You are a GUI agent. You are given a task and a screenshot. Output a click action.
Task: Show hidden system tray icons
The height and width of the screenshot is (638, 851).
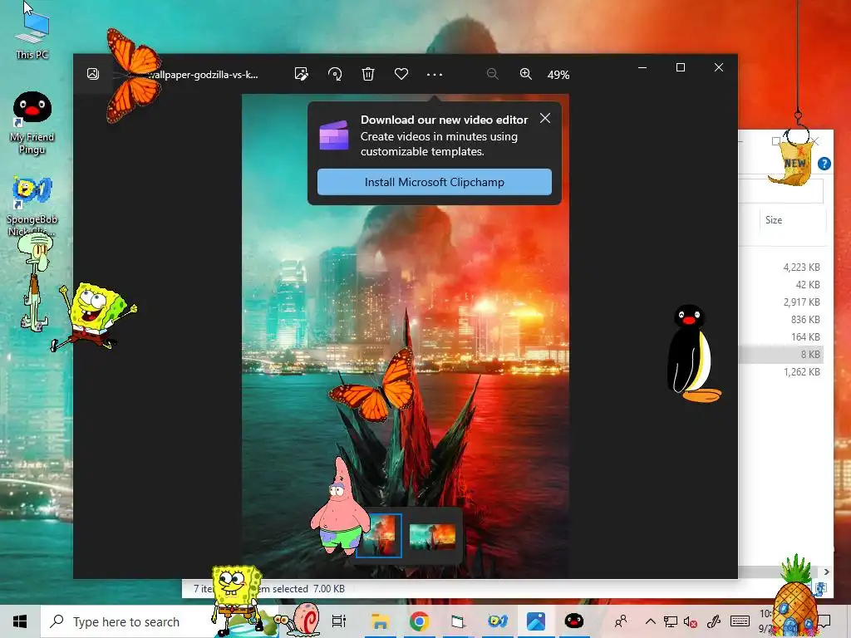click(650, 621)
